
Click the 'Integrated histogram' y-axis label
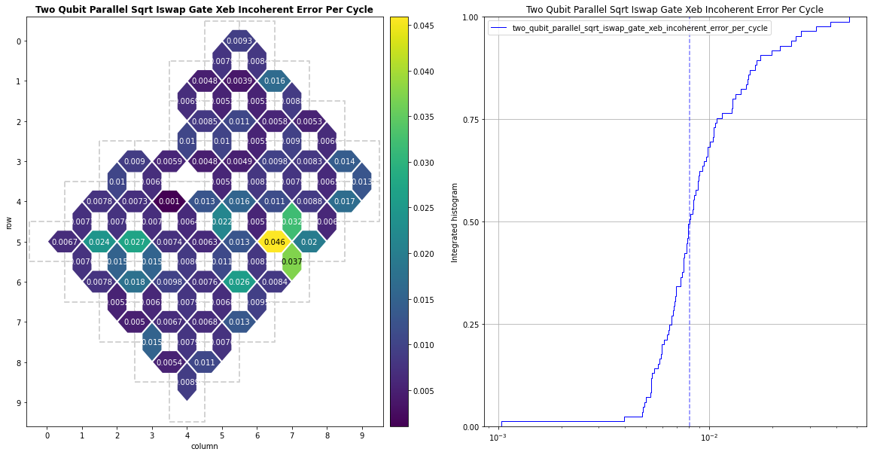[454, 221]
